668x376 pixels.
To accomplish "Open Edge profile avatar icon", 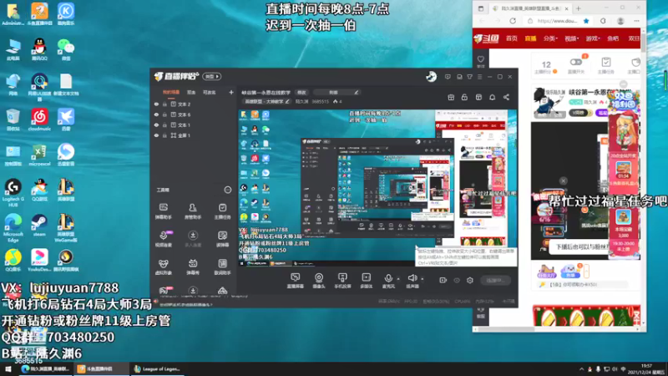I will 620,21.
